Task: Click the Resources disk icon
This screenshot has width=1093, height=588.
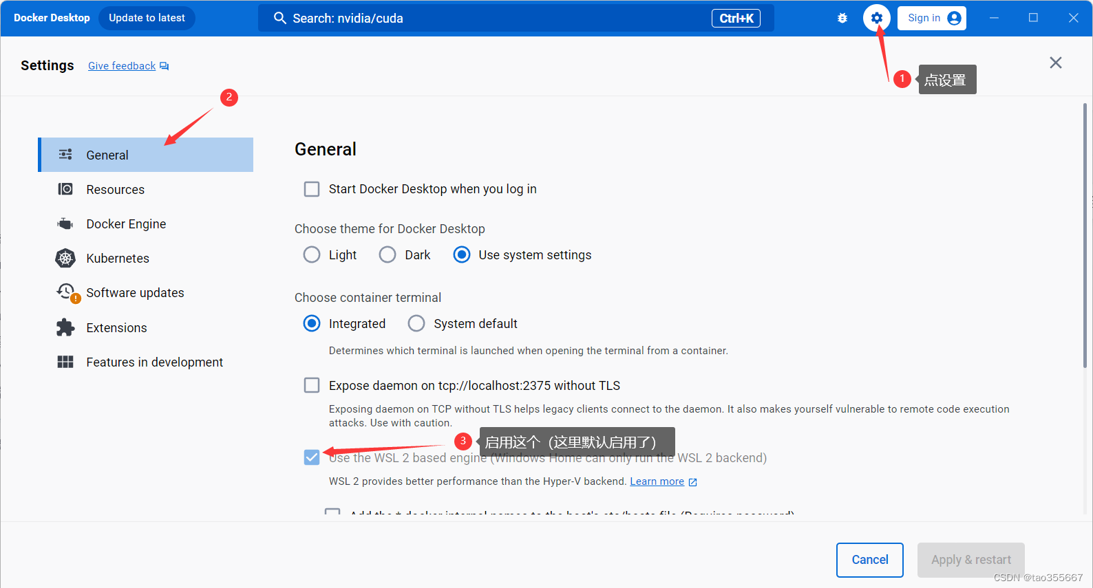Action: pos(65,189)
